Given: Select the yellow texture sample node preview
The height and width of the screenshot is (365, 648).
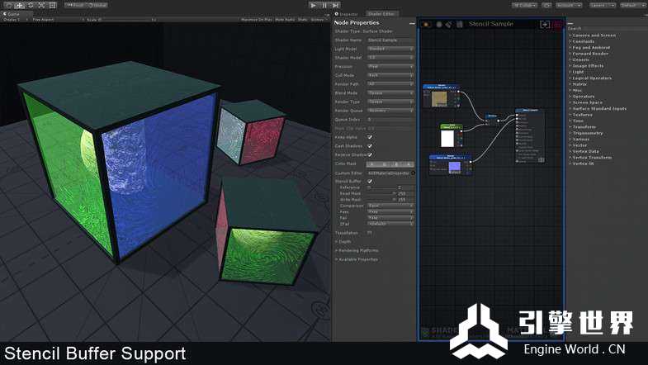Looking at the screenshot, I should click(439, 99).
